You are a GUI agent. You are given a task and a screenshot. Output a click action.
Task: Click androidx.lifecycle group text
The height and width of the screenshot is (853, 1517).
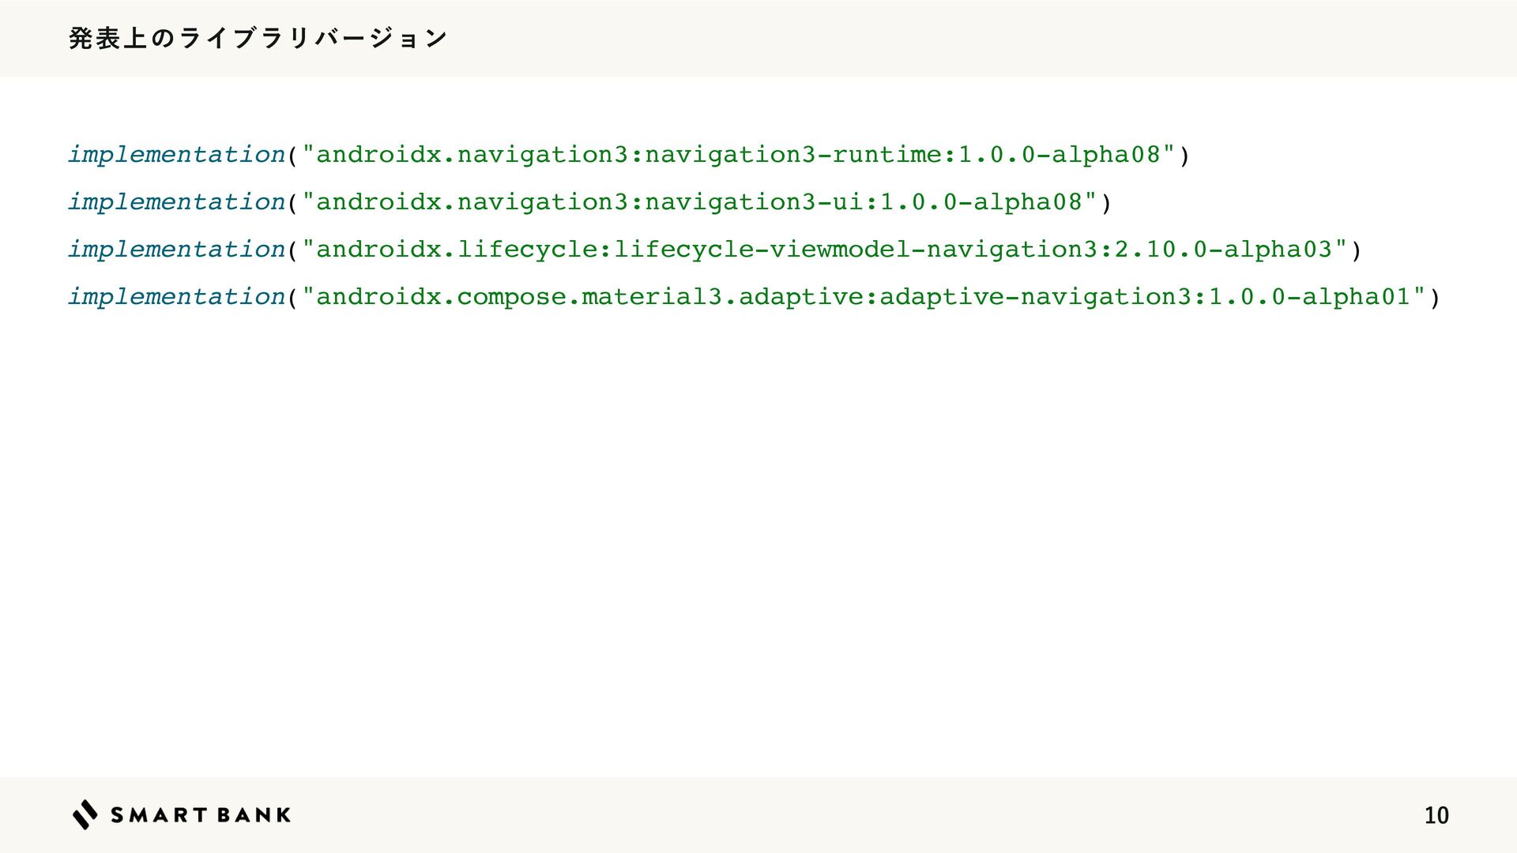[457, 250]
